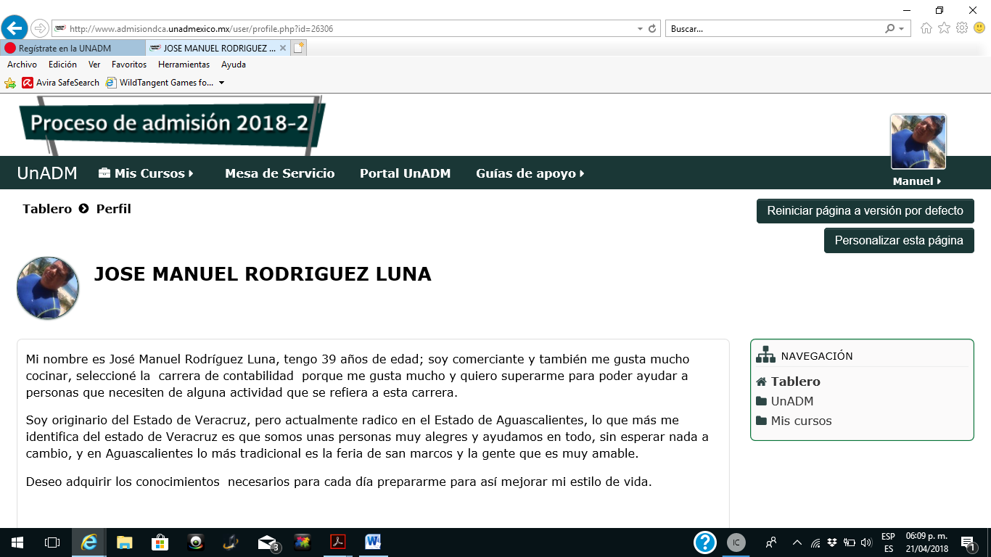
Task: Open WildTangent Games favorite
Action: [160, 83]
